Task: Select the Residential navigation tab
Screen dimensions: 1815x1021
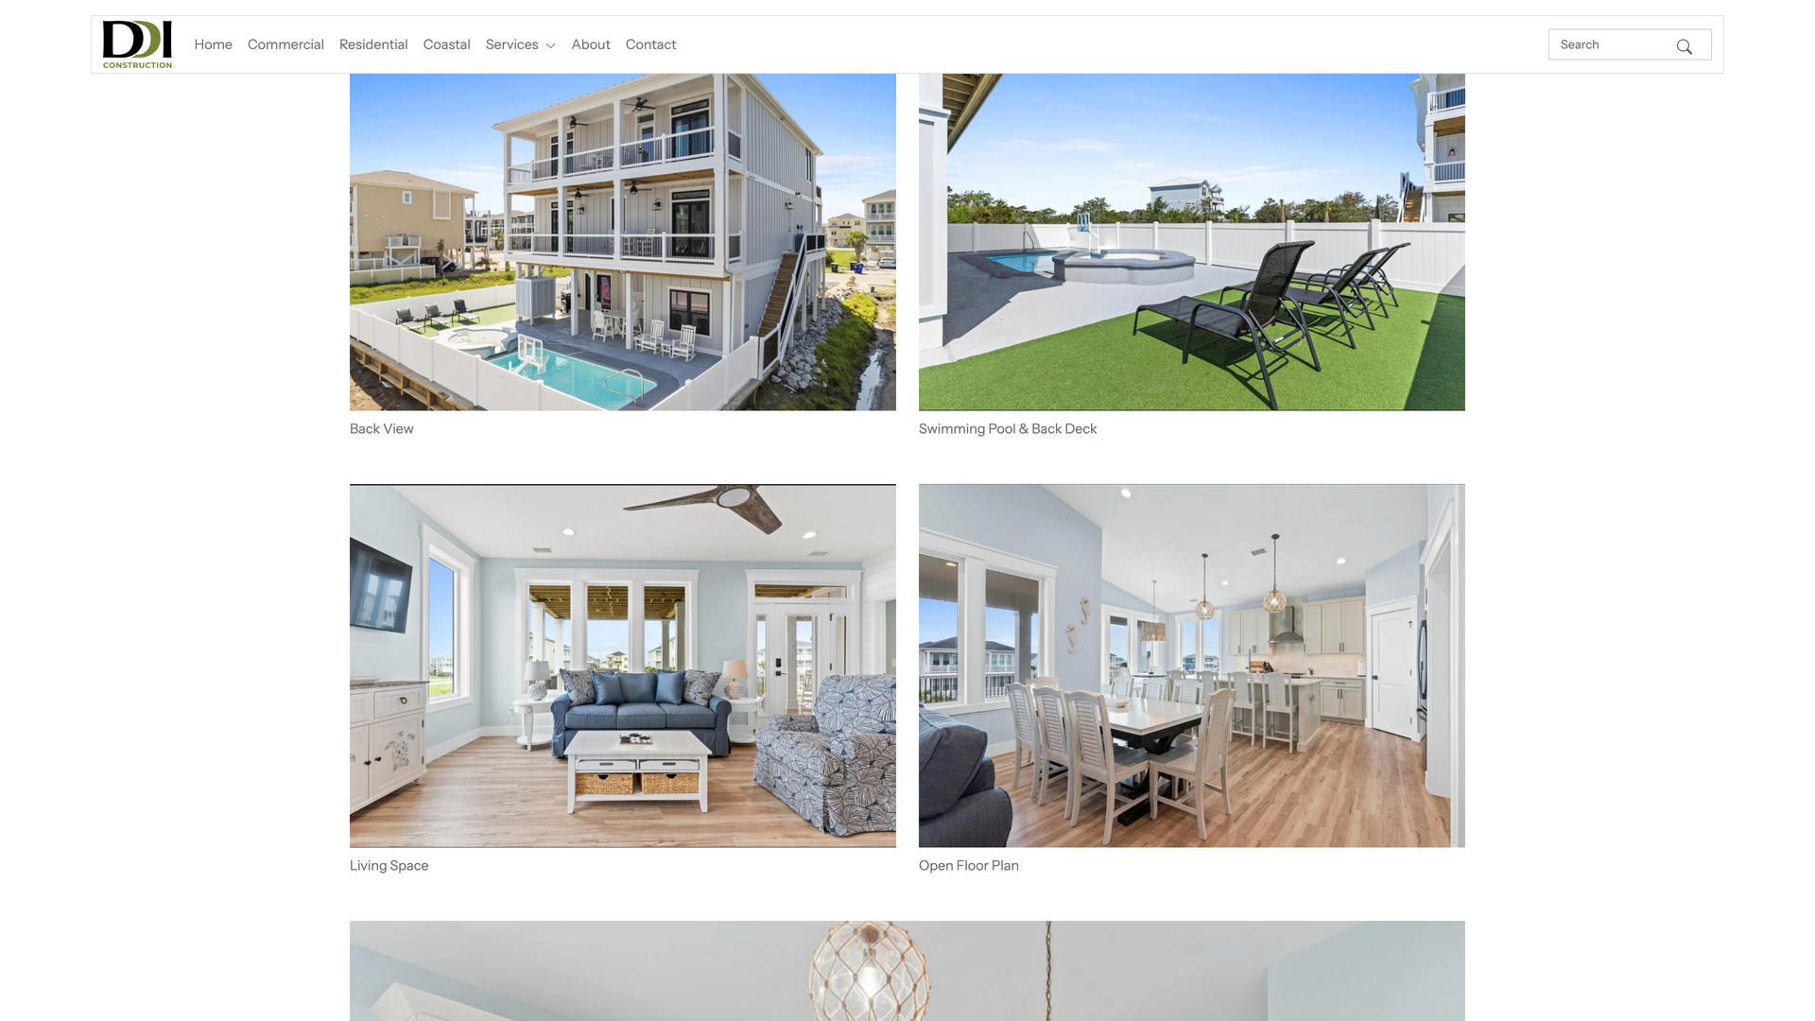Action: (x=372, y=43)
